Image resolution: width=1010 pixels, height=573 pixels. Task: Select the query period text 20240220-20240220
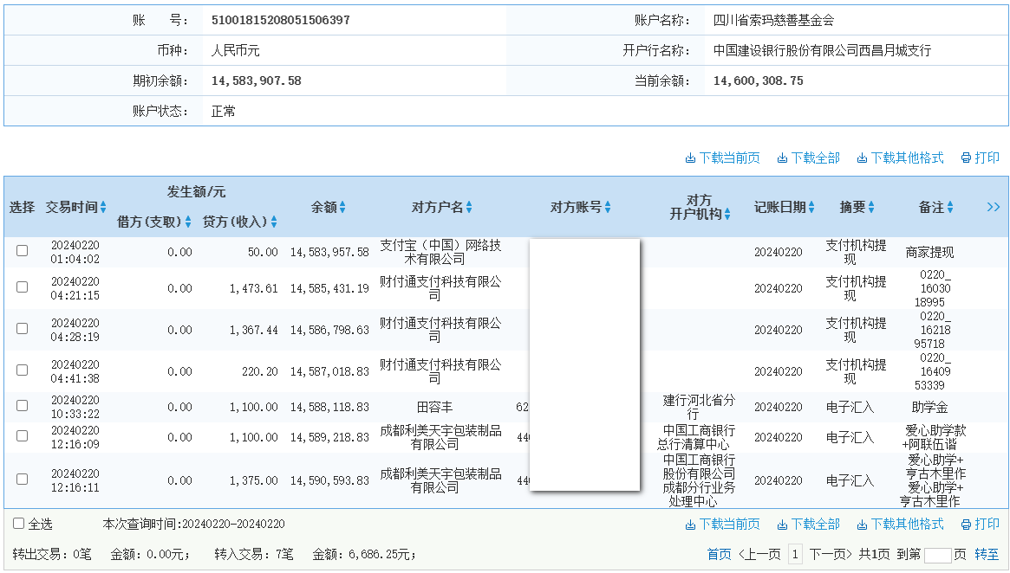(x=233, y=525)
